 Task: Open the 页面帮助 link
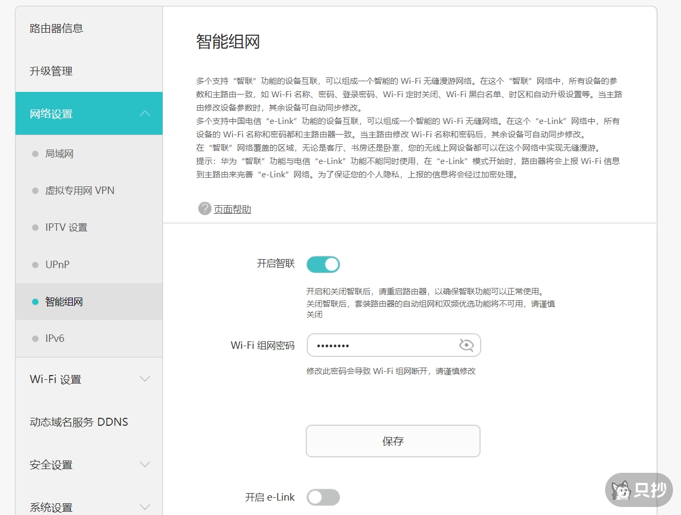click(233, 209)
